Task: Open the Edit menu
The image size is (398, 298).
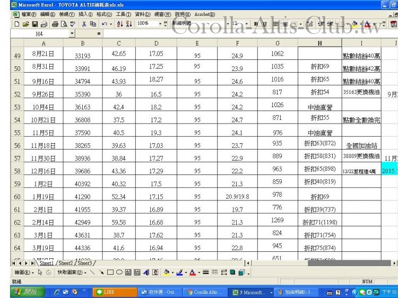Action: click(48, 14)
